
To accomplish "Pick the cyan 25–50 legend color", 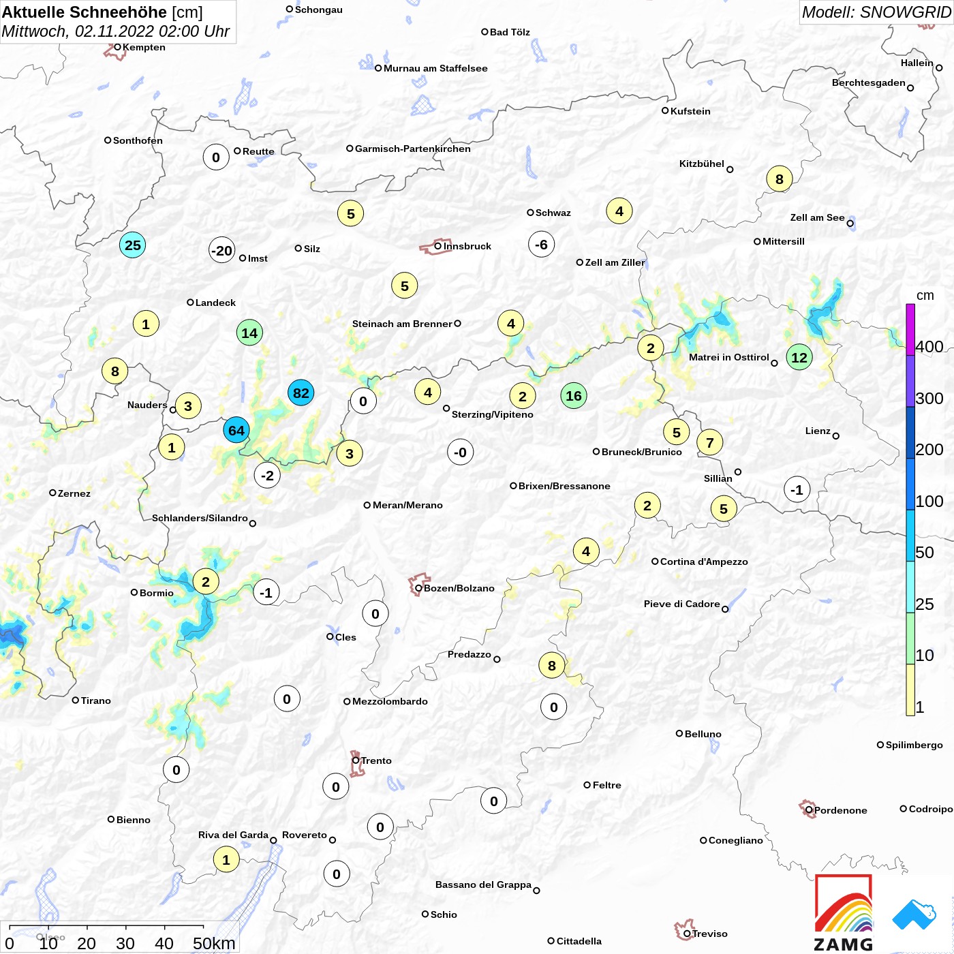I will (x=910, y=587).
